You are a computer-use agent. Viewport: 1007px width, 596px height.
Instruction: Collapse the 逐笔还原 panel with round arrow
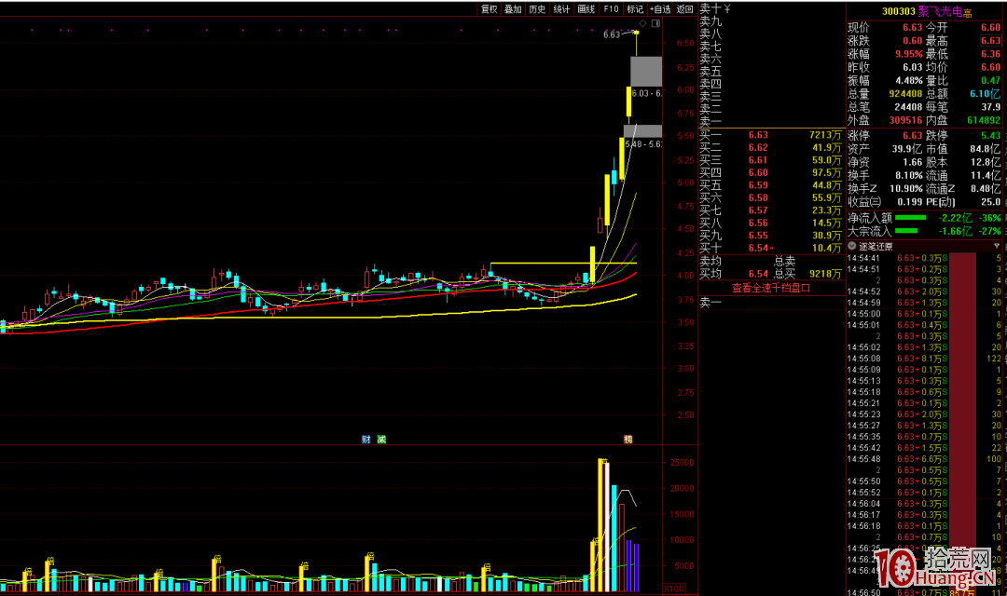click(x=852, y=247)
